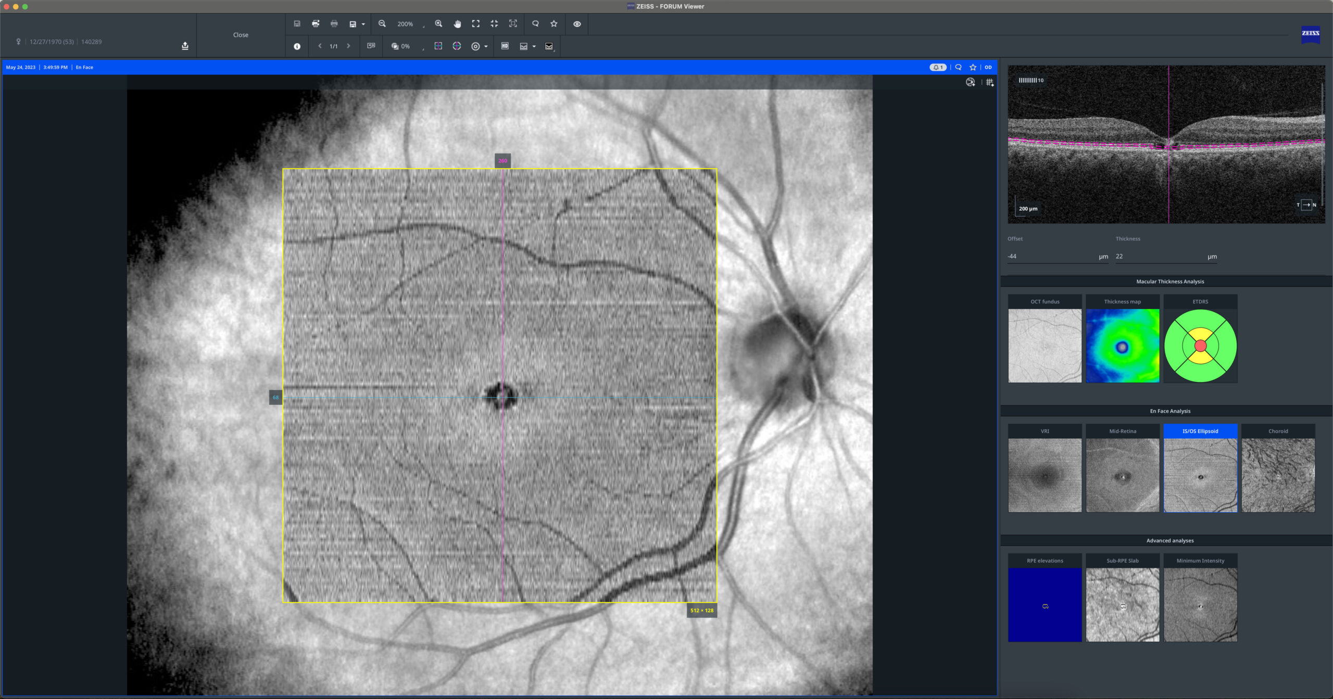Image resolution: width=1333 pixels, height=699 pixels.
Task: Click the greyed-out printer icon
Action: [x=334, y=24]
